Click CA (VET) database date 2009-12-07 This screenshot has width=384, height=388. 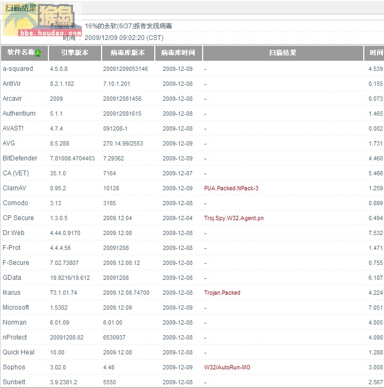pyautogui.click(x=178, y=173)
